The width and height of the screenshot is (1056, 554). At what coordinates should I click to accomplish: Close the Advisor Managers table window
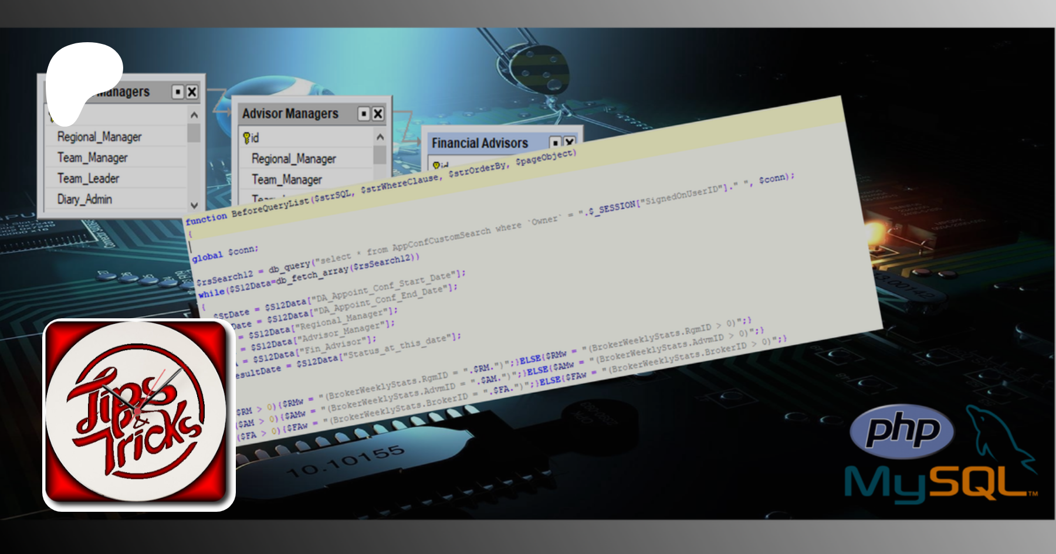click(378, 114)
